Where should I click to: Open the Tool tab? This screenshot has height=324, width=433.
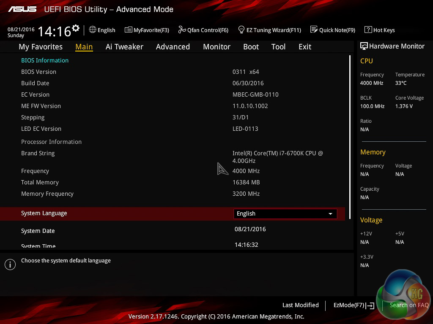278,47
